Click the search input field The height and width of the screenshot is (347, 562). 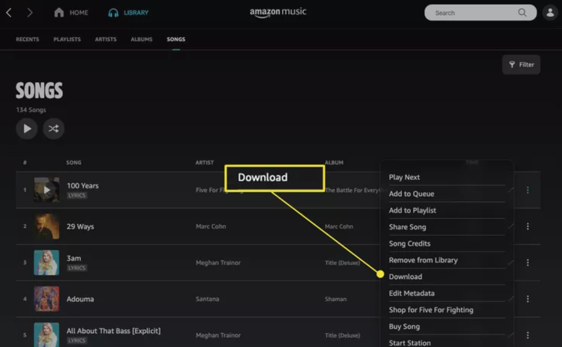[x=472, y=12]
